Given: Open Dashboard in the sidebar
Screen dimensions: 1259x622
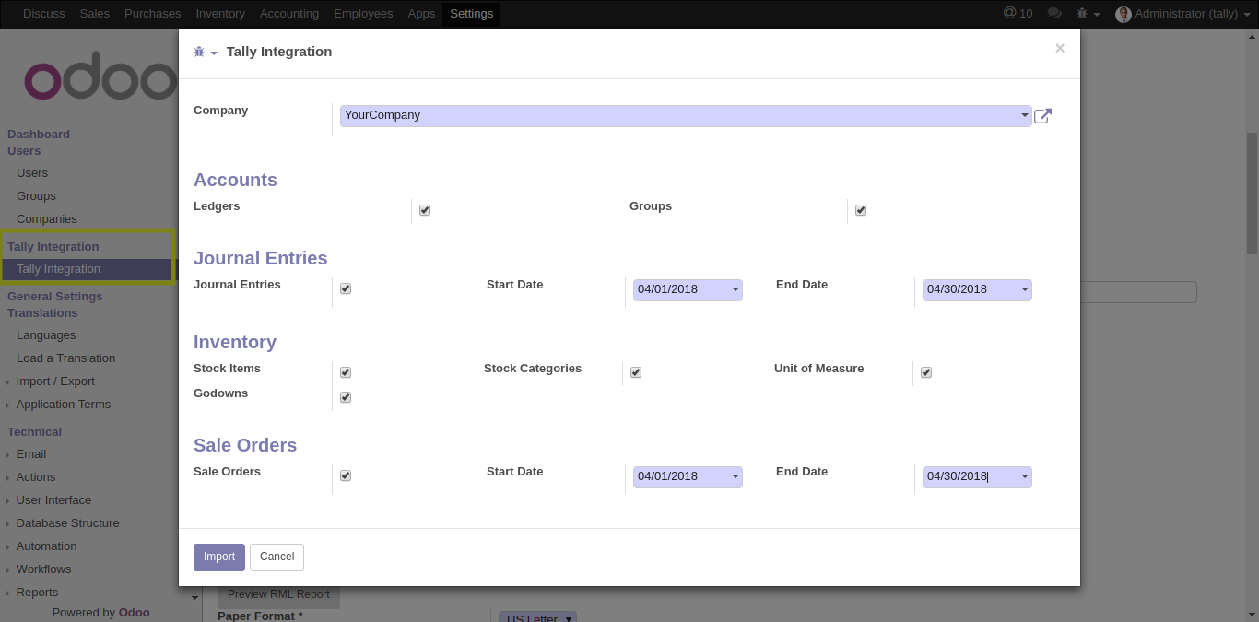Looking at the screenshot, I should pyautogui.click(x=39, y=135).
